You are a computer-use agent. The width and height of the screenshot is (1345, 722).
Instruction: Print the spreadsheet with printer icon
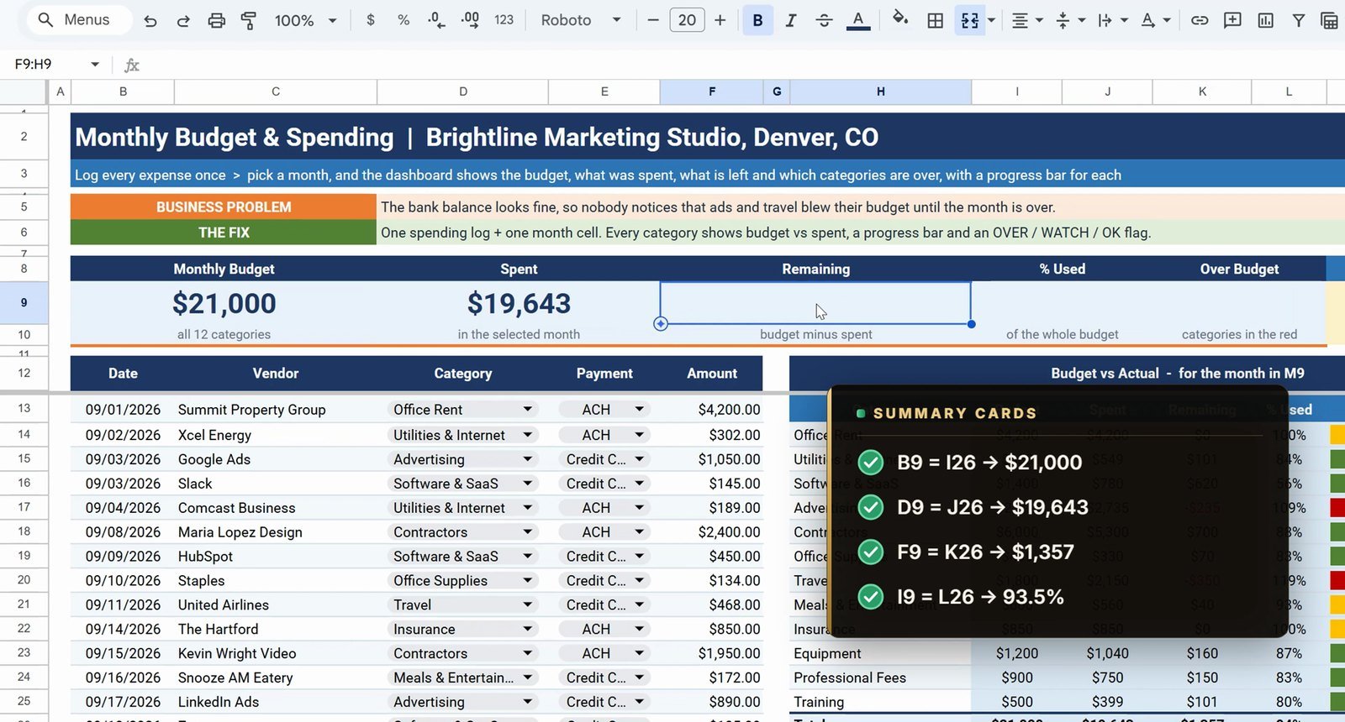216,20
